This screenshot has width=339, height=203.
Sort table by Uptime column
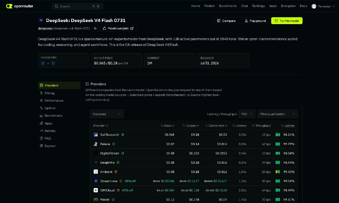click(x=288, y=126)
